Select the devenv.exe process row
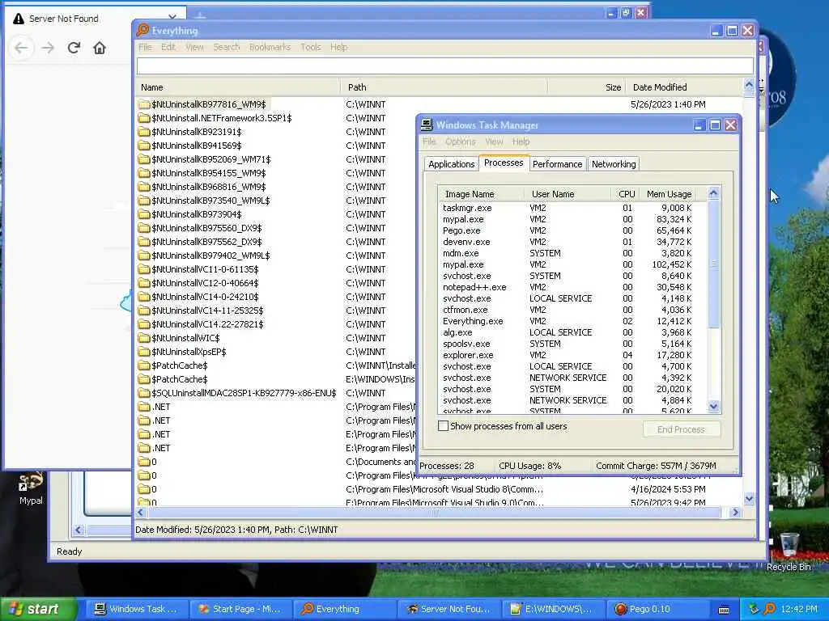Image resolution: width=829 pixels, height=621 pixels. (572, 242)
